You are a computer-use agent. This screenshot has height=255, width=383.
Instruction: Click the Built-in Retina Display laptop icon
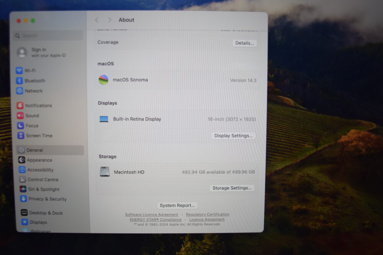(104, 119)
